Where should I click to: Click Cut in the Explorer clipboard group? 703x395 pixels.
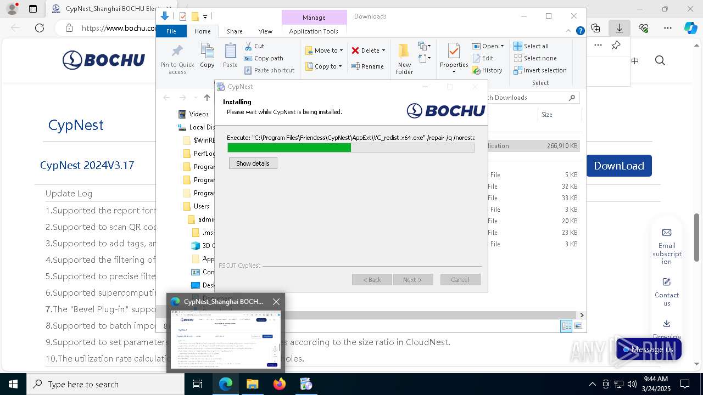(x=254, y=46)
